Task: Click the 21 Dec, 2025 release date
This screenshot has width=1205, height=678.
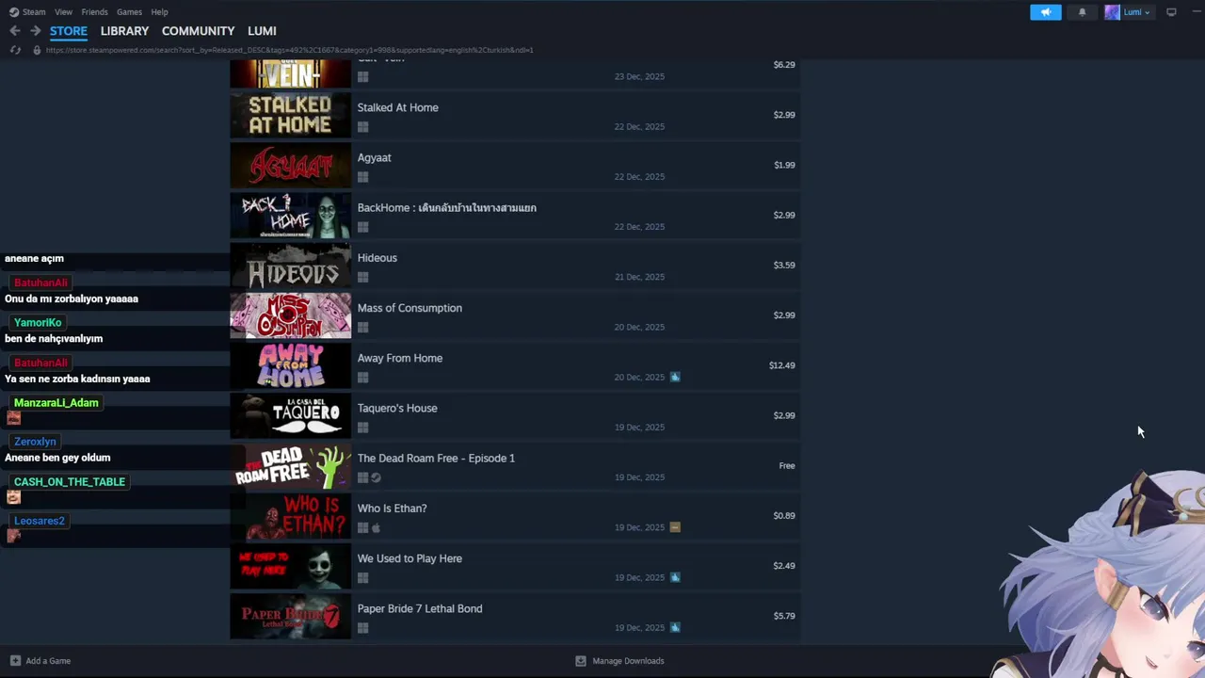Action: 639,277
